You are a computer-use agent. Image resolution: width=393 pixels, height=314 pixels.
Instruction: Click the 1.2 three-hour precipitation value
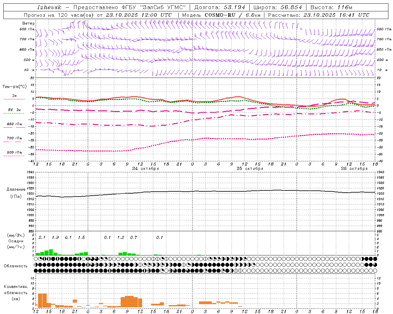(121, 237)
